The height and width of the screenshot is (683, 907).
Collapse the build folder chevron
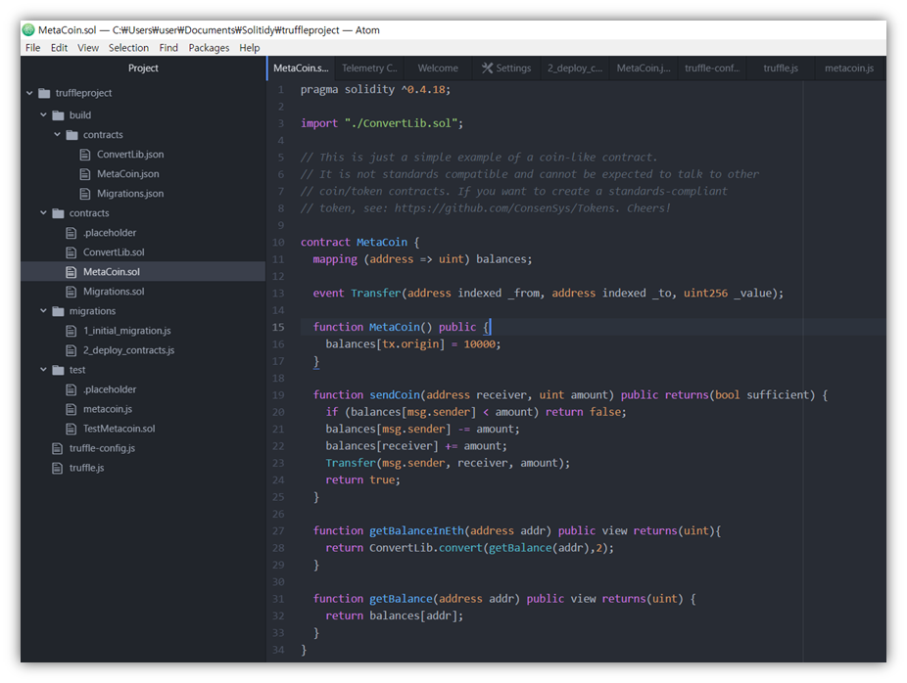(x=43, y=115)
